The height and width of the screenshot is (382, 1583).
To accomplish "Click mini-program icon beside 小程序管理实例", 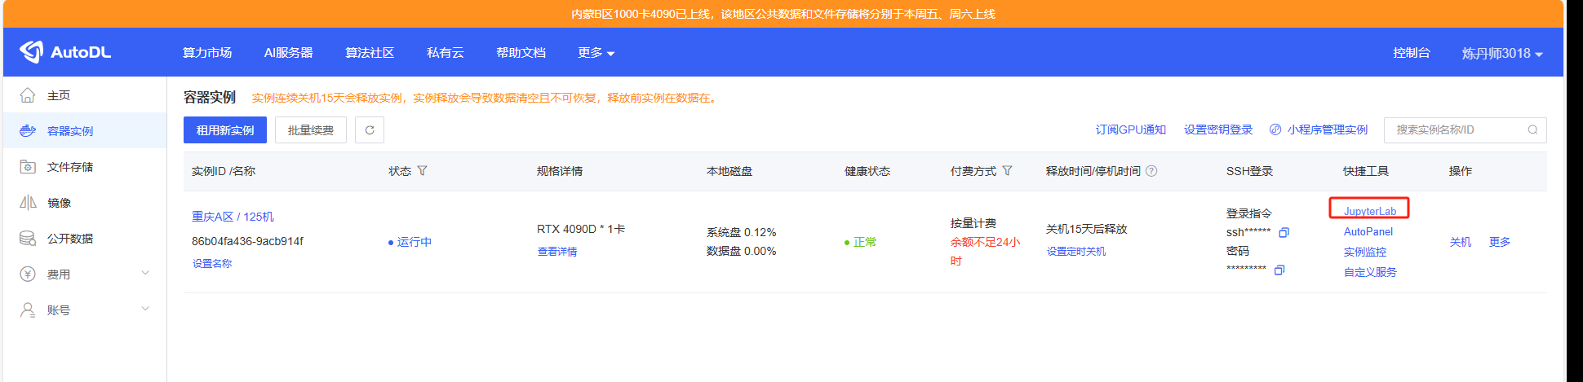I will click(x=1275, y=130).
